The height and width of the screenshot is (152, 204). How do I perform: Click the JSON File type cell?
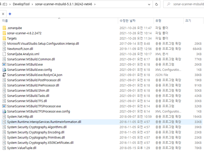(x=162, y=75)
